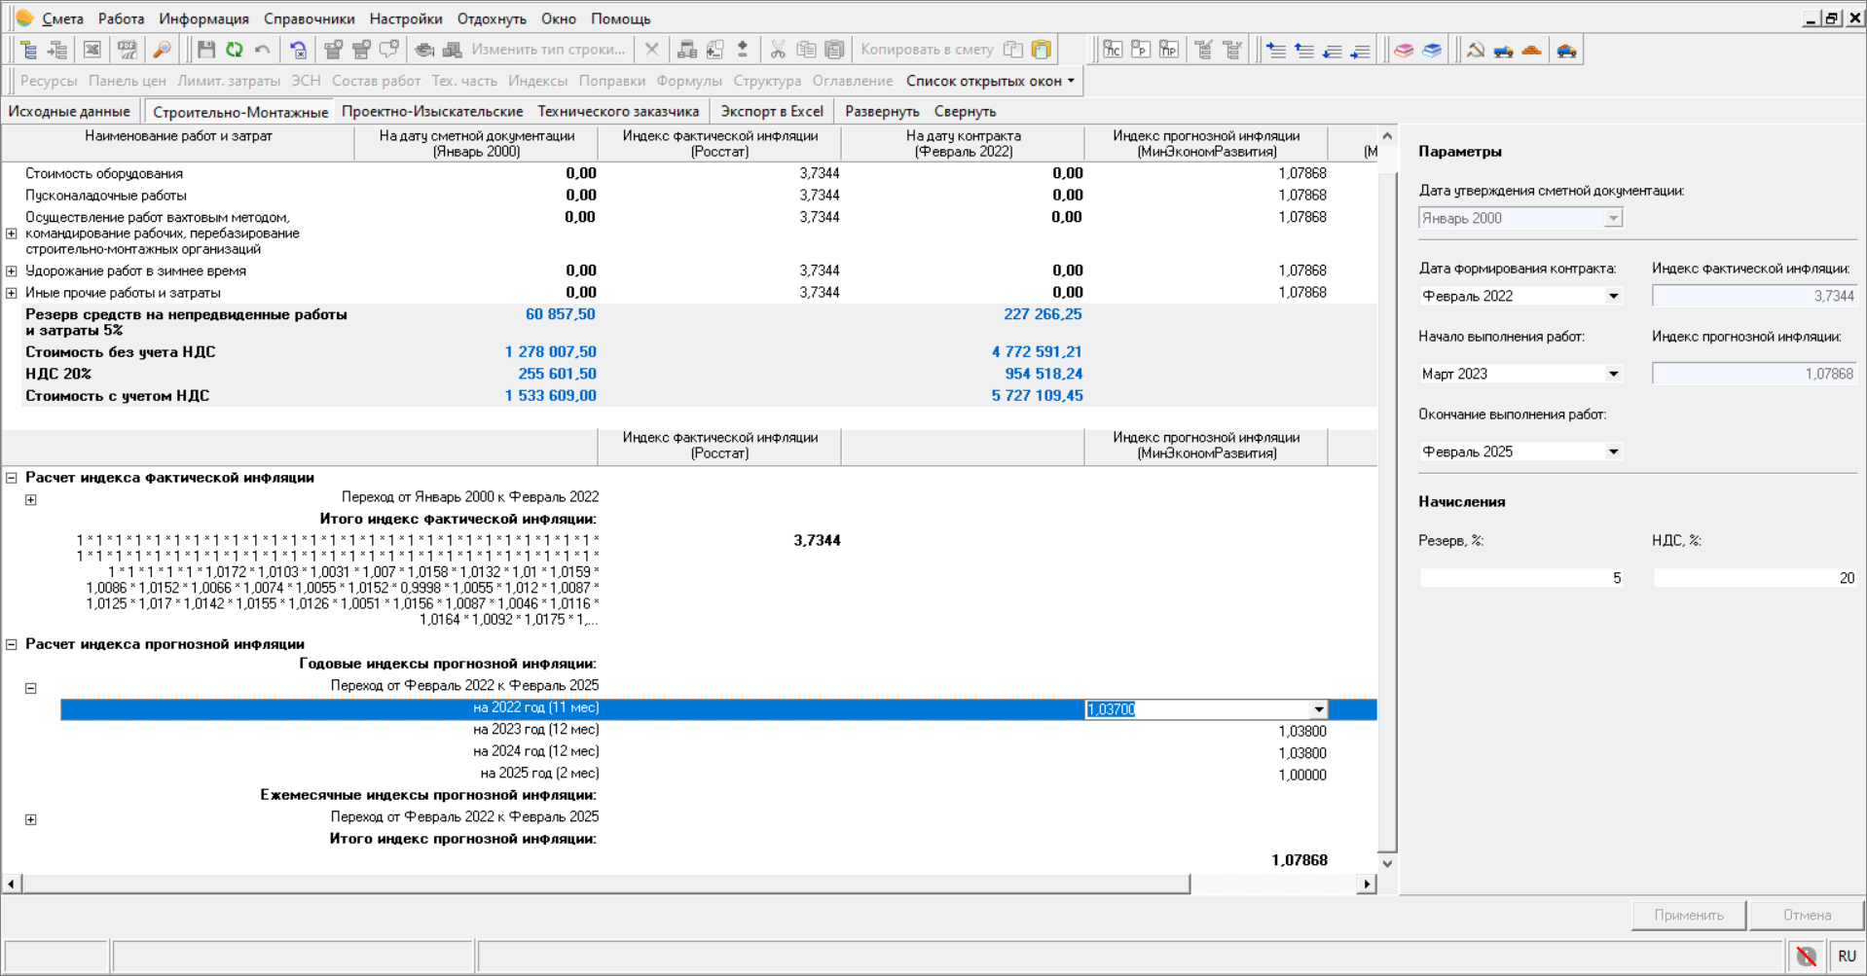
Task: Click the floppy disk save icon
Action: (206, 50)
